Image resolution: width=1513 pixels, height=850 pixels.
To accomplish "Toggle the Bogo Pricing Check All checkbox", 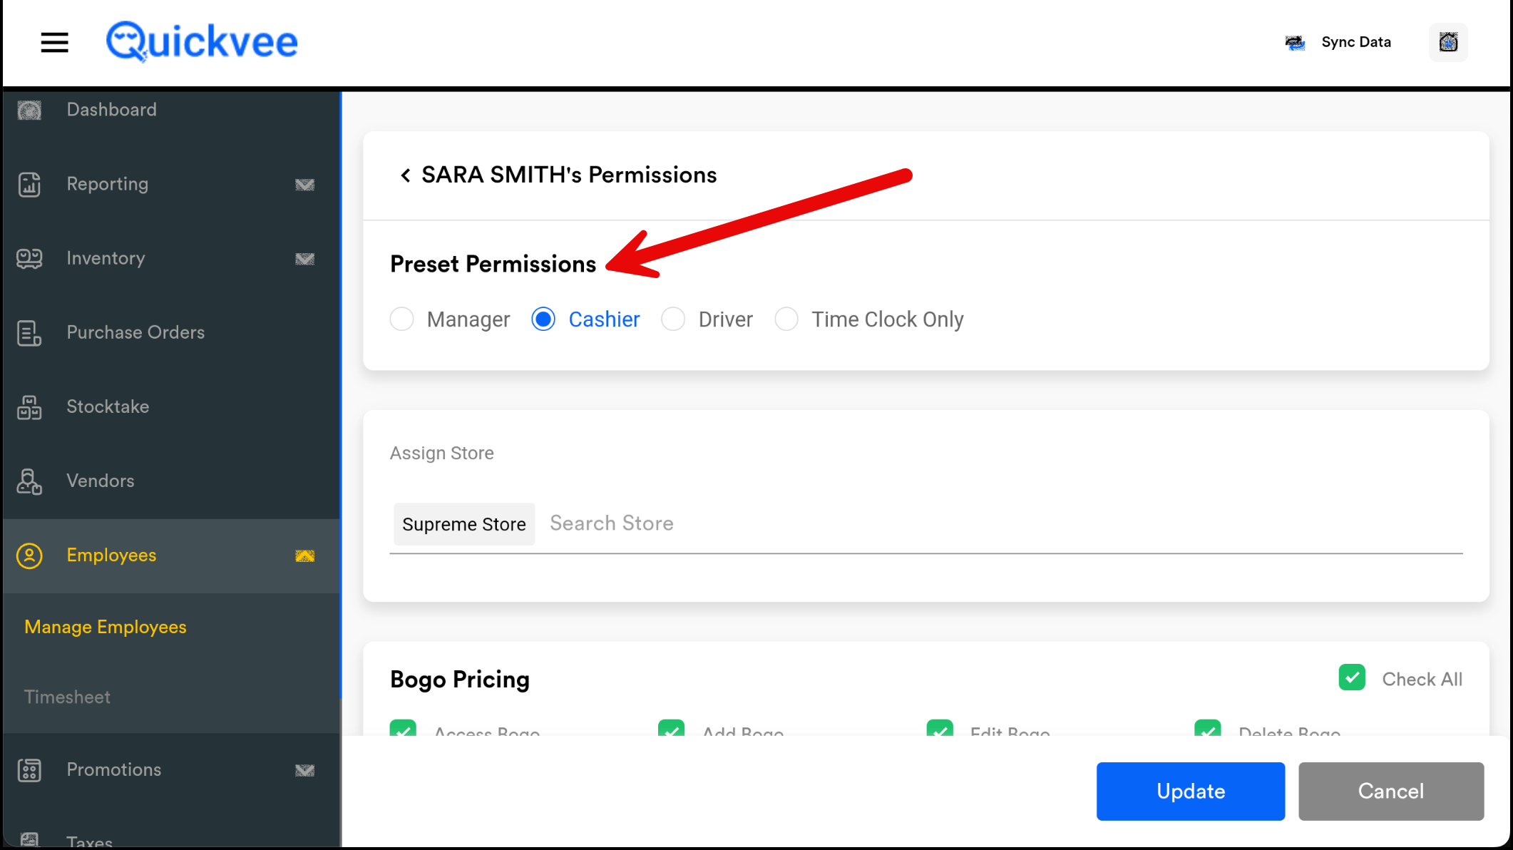I will pos(1352,677).
